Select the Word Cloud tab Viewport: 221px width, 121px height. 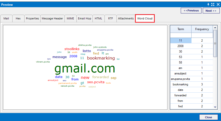click(145, 18)
